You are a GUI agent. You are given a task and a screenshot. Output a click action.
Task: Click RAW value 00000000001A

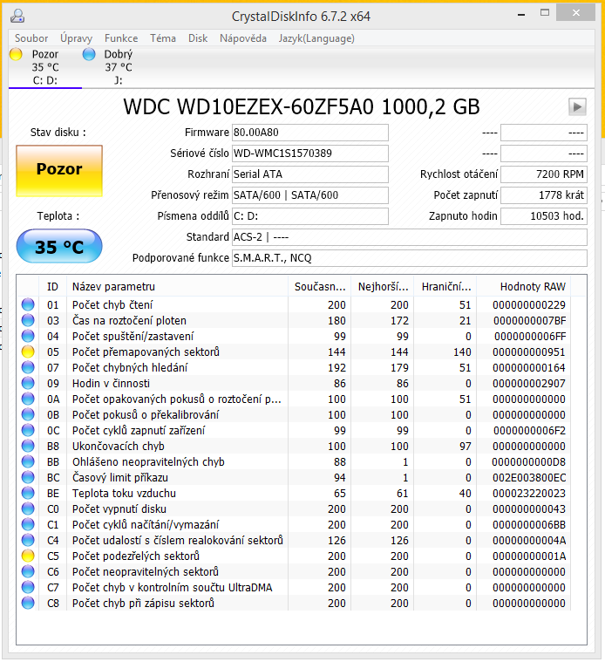[529, 556]
